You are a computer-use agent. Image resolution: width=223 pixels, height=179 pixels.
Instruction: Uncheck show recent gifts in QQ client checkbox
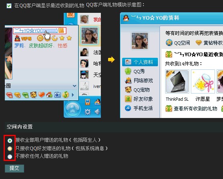tap(9, 6)
